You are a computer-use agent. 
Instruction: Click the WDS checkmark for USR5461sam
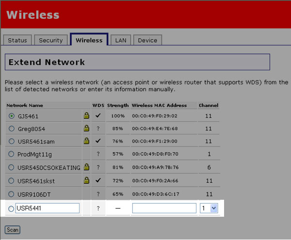coord(98,141)
